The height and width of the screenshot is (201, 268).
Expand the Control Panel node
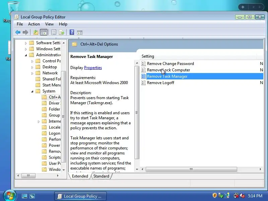pos(32,61)
